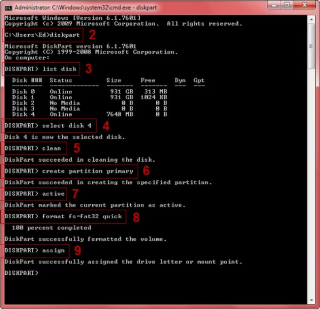Click 'marked the current partition as active' line
This screenshot has width=320, height=309.
tap(95, 205)
